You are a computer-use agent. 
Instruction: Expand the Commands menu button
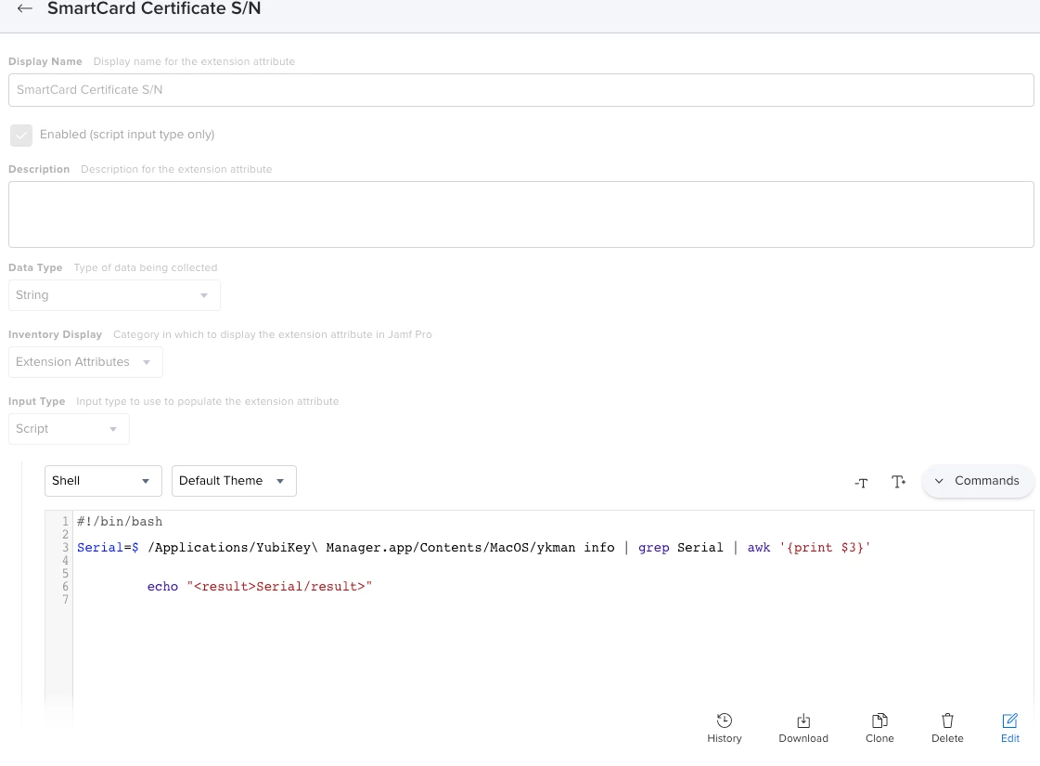click(977, 481)
